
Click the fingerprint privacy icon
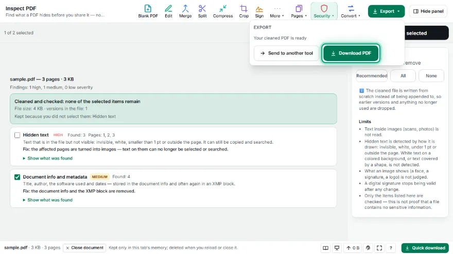(368, 248)
